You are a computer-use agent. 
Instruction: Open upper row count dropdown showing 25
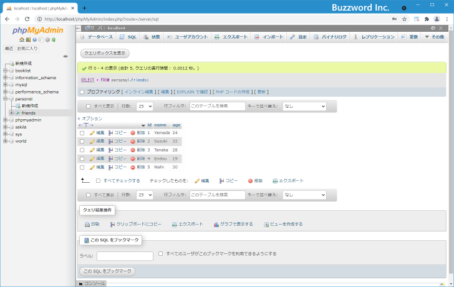[x=145, y=106]
